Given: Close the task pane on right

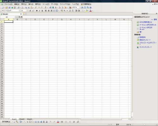Looking at the screenshot, I should [x=156, y=14].
